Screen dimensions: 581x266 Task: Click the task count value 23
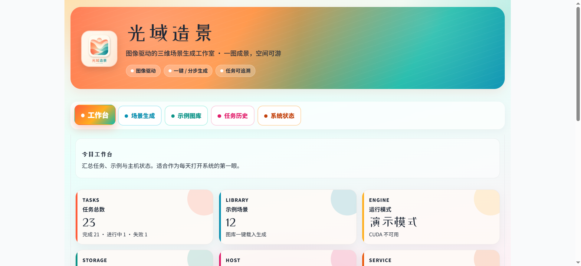click(89, 222)
